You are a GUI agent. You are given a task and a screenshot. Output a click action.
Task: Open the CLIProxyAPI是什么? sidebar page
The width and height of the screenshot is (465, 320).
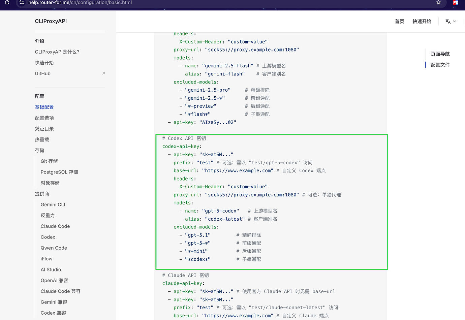click(x=57, y=52)
